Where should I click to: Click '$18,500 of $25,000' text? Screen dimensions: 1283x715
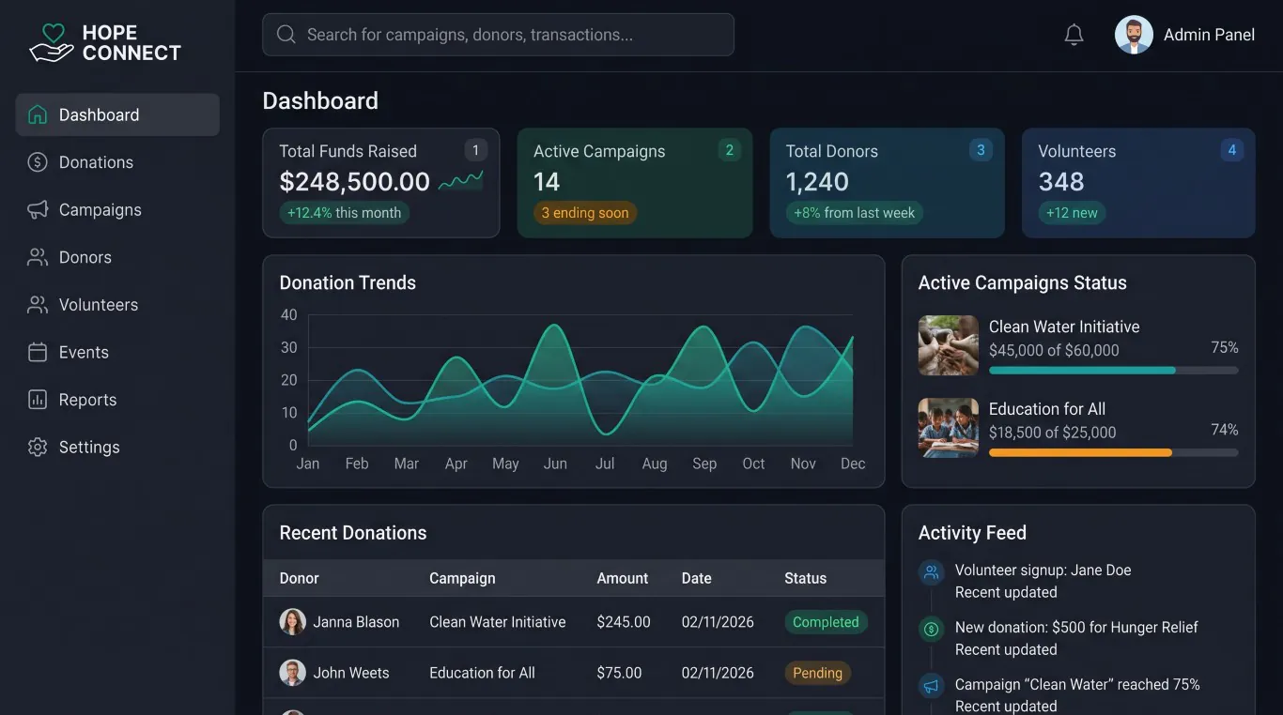(1052, 434)
